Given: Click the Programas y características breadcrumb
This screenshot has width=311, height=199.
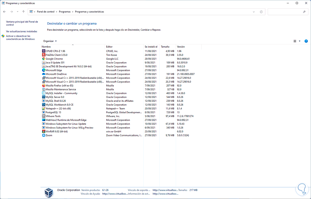Looking at the screenshot, I should [89, 12].
